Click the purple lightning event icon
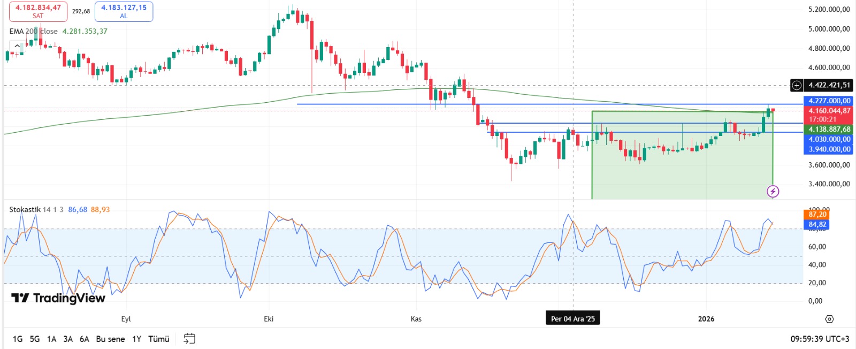Viewport: 856px width, 349px height. tap(773, 191)
